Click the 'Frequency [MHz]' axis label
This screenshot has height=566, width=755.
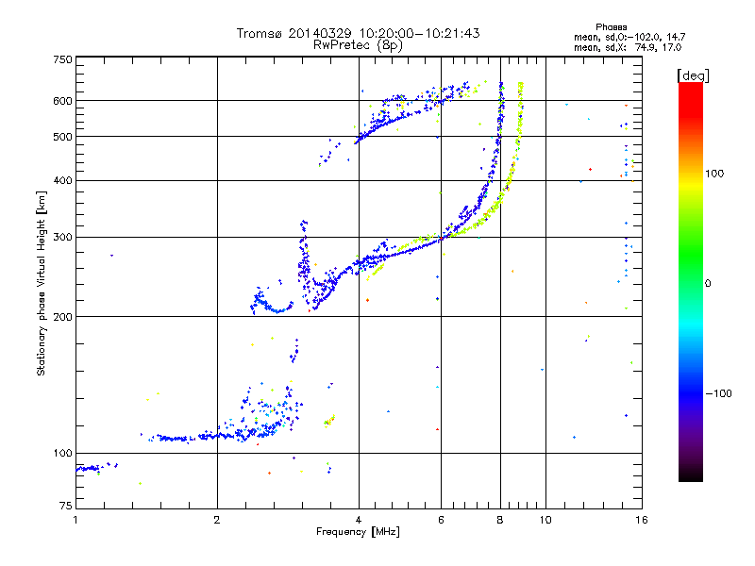358,532
